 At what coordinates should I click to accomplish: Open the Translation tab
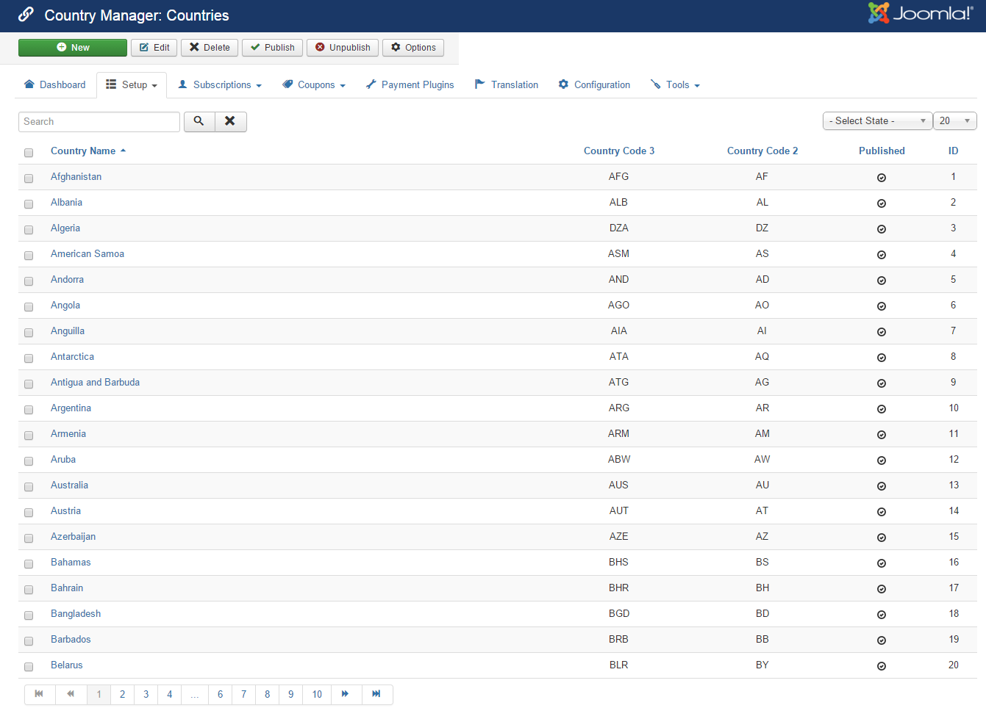507,85
